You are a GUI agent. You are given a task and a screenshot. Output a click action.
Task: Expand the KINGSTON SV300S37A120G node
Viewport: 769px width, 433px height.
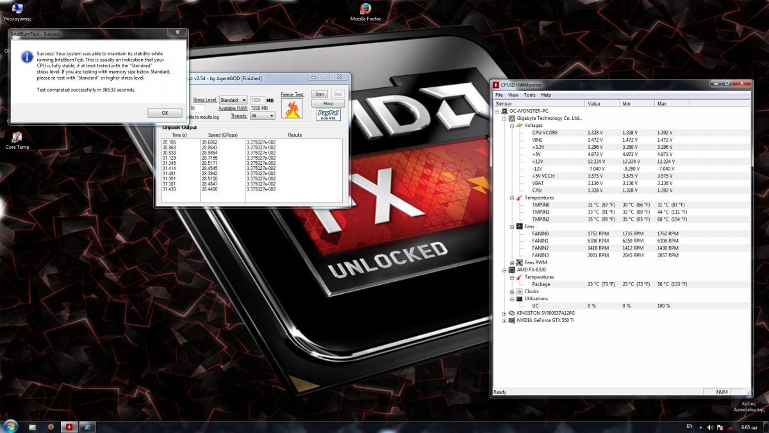click(504, 313)
